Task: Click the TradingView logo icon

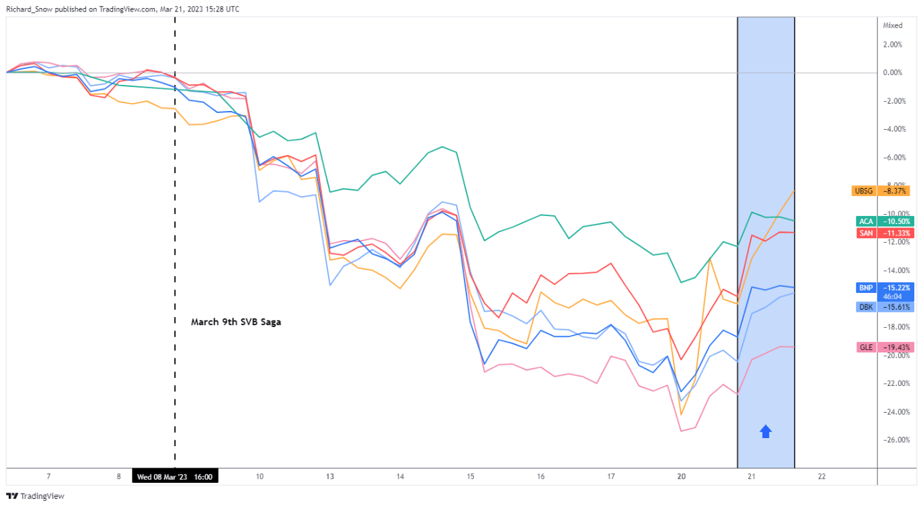Action: pos(12,496)
